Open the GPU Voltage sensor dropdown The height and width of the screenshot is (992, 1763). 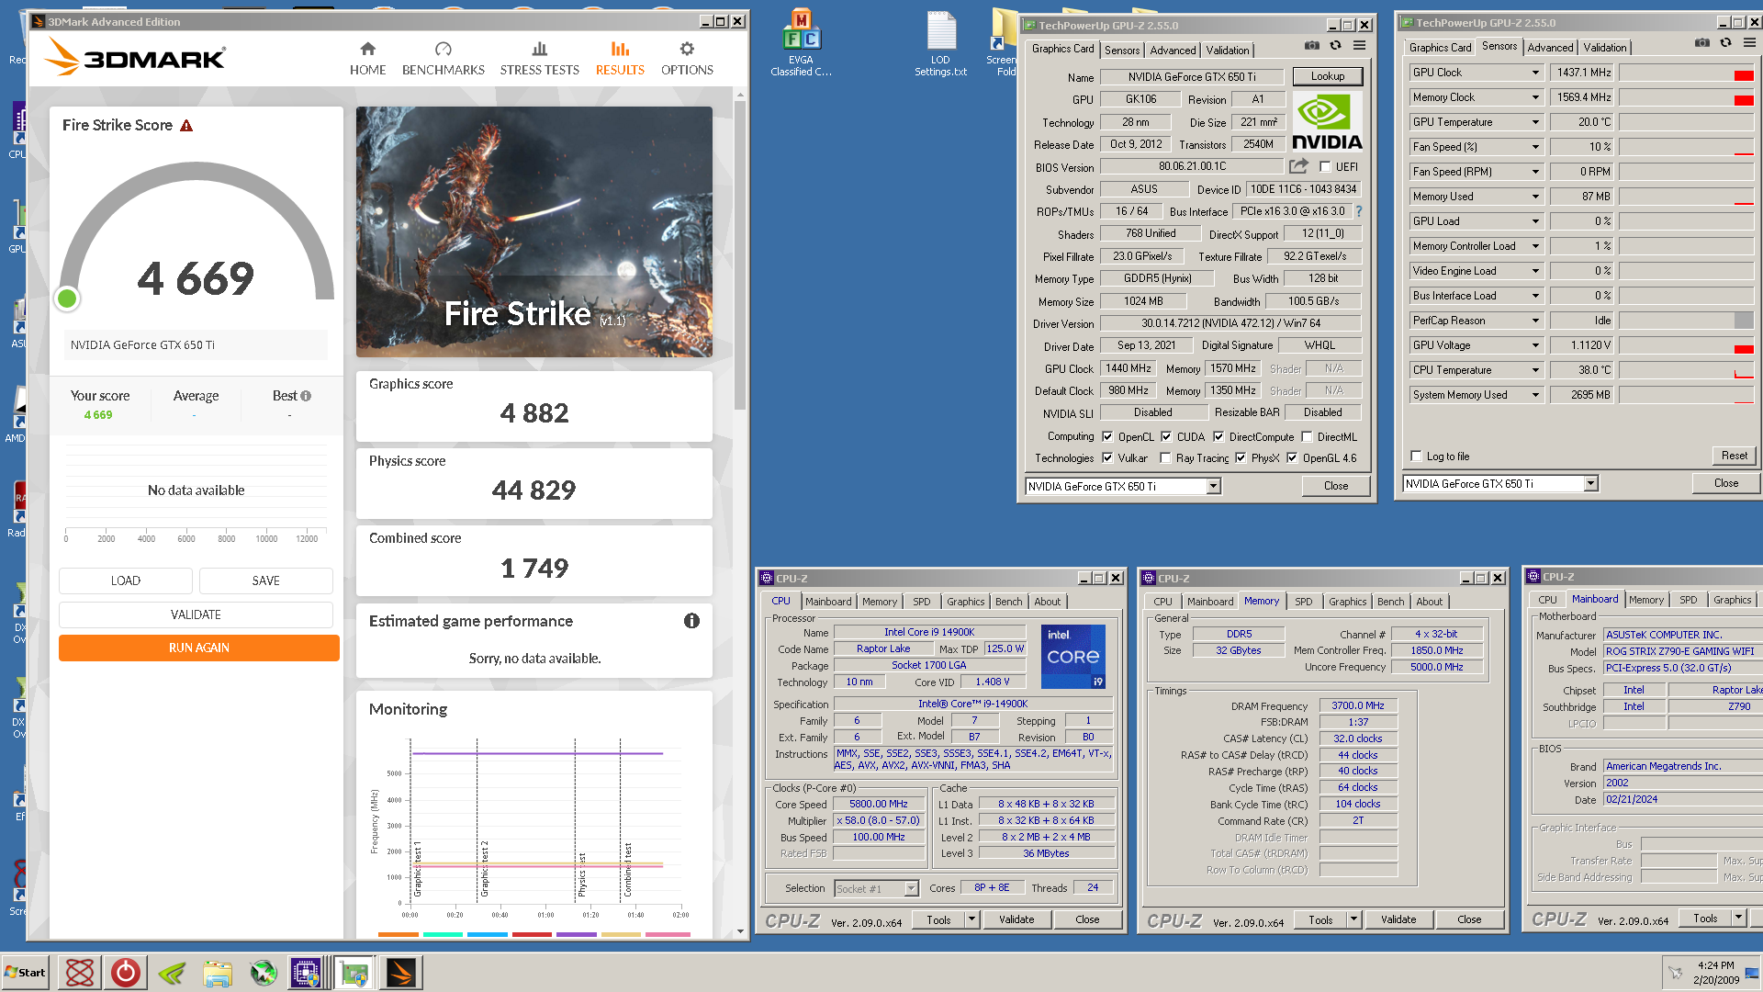point(1534,345)
